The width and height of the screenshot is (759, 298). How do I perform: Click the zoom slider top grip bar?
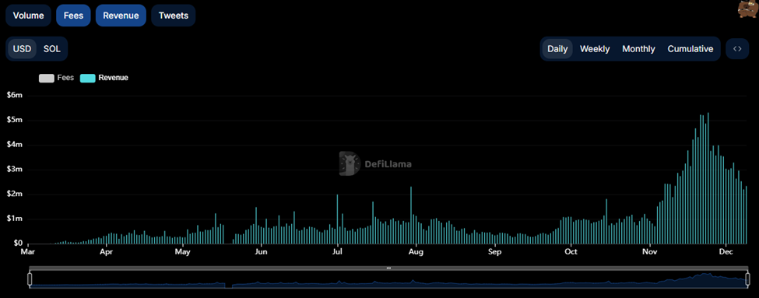388,268
